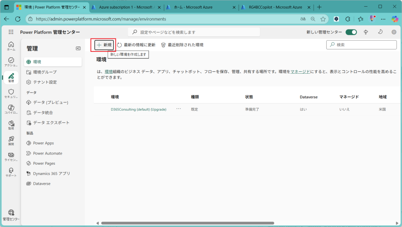Sort by 状態 column header

click(x=249, y=97)
